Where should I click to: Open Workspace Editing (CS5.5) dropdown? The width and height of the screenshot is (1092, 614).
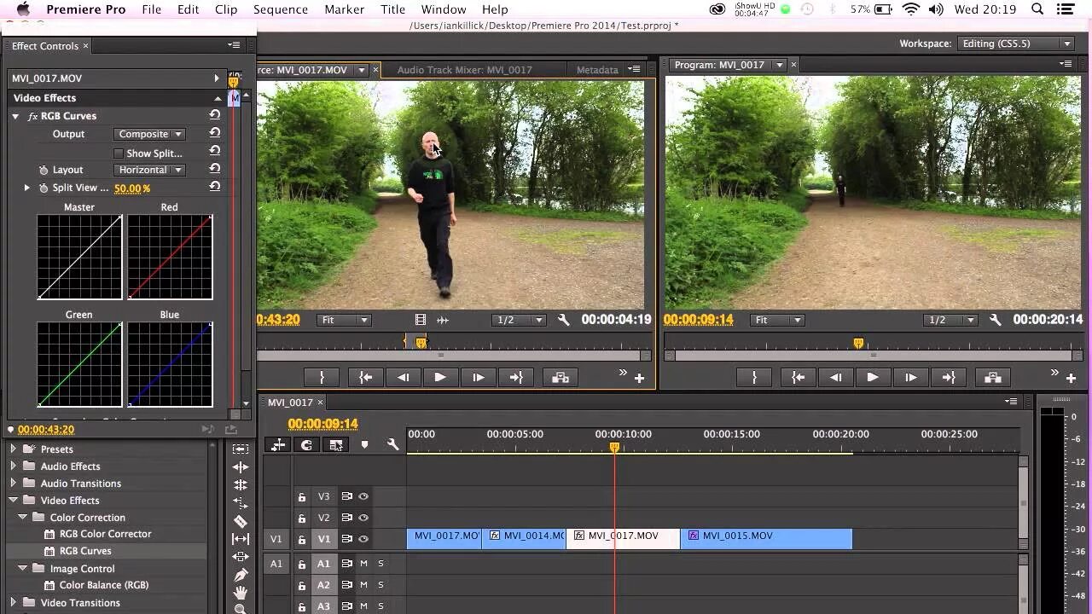(x=1015, y=43)
